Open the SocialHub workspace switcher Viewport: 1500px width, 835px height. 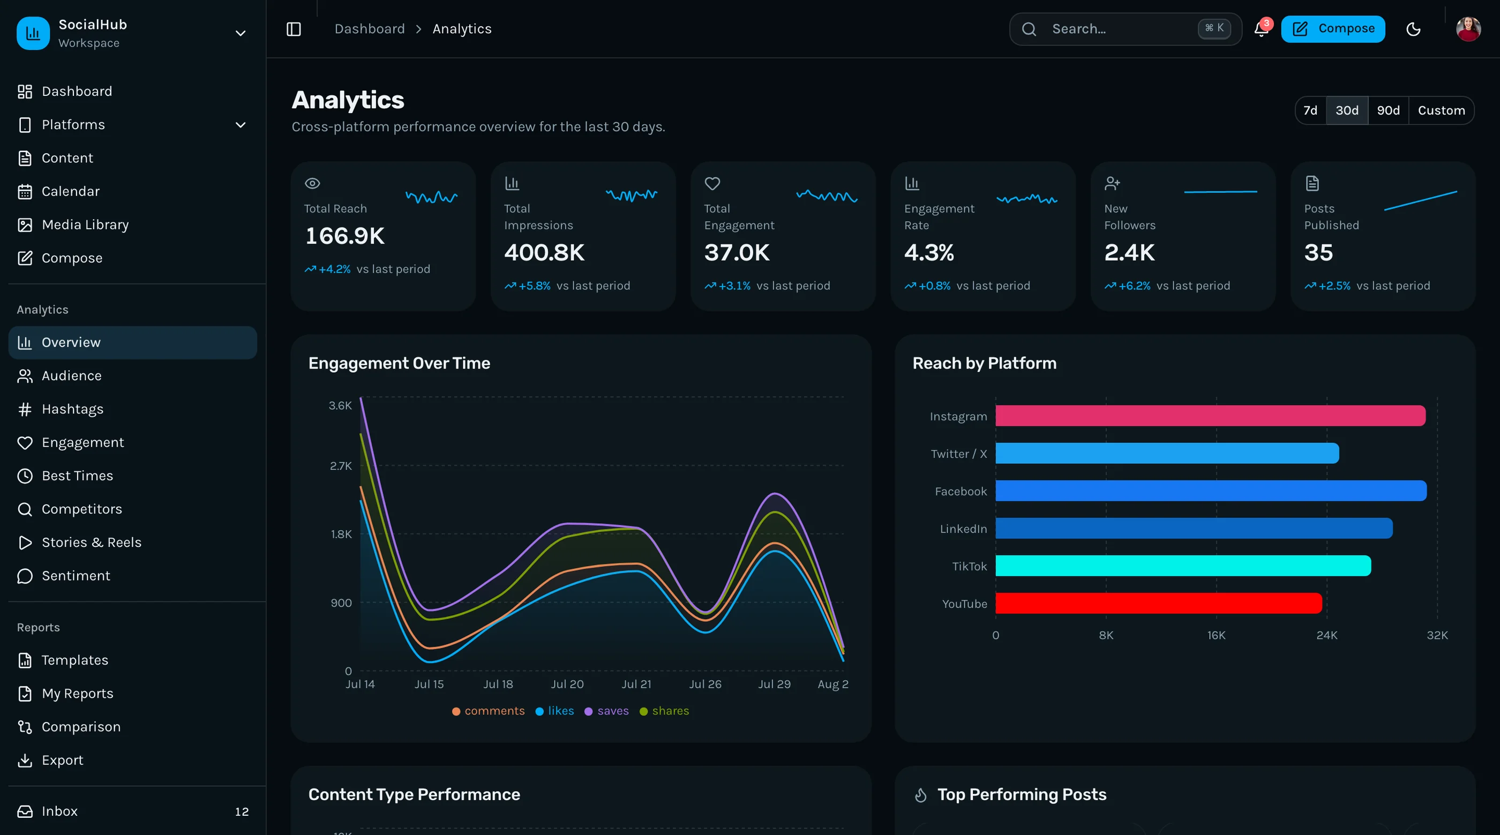pyautogui.click(x=133, y=33)
